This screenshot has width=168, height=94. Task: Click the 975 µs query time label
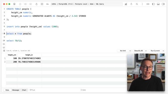[32, 90]
